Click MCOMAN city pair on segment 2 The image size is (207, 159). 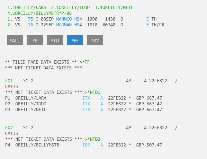64,25
